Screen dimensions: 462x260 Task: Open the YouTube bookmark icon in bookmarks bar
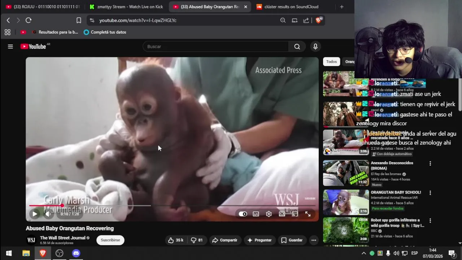23,32
